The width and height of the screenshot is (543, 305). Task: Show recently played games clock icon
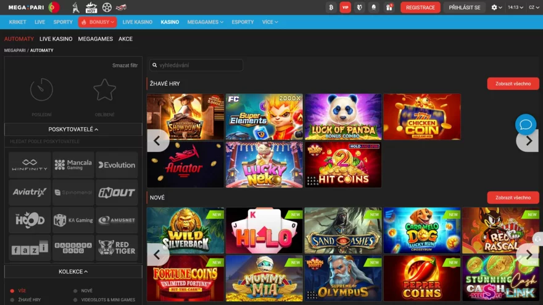41,90
